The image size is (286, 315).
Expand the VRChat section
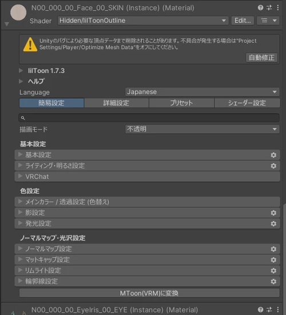pos(147,177)
